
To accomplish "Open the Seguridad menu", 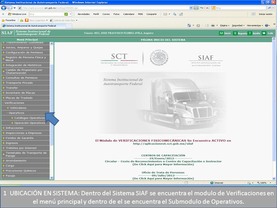I will pos(238,25).
